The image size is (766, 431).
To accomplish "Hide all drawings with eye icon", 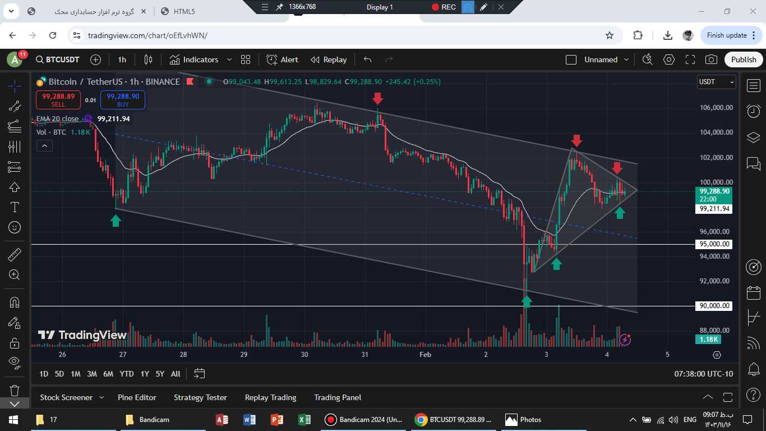I will point(15,363).
